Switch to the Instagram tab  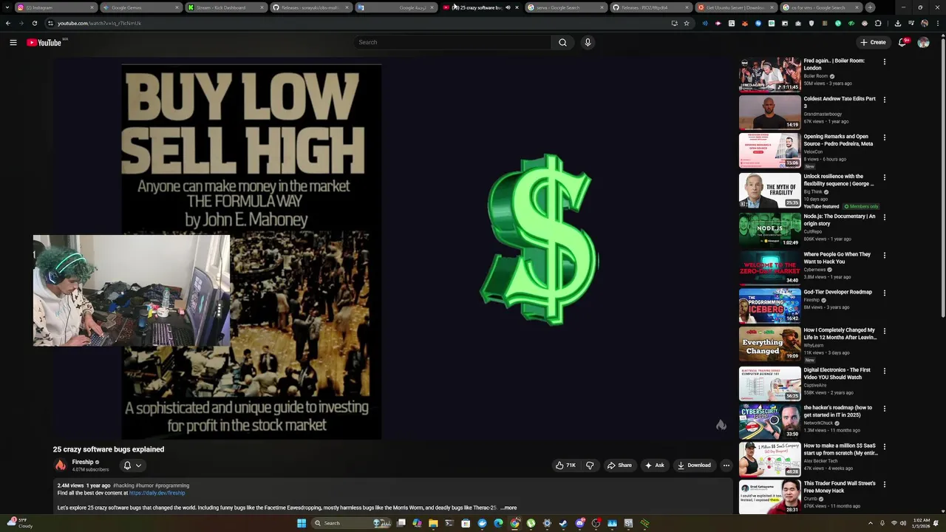[55, 7]
